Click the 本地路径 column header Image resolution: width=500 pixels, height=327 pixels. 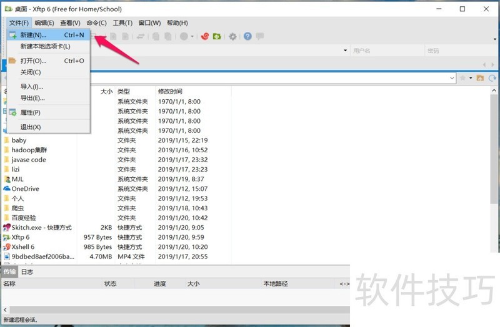coord(276,284)
